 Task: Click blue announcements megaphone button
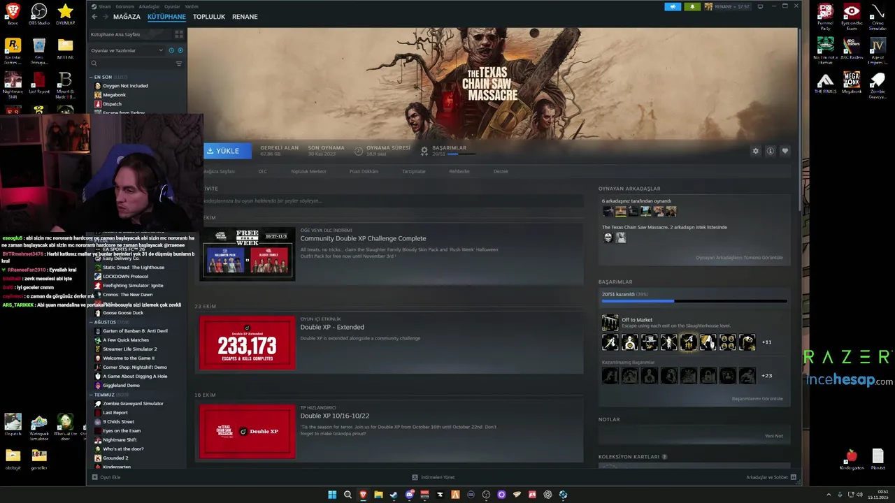tap(673, 6)
